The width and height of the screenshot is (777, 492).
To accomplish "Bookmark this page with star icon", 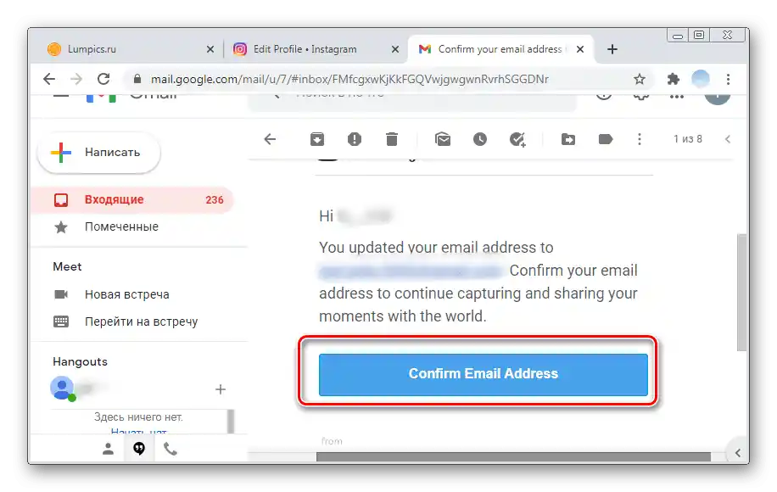I will click(x=640, y=79).
